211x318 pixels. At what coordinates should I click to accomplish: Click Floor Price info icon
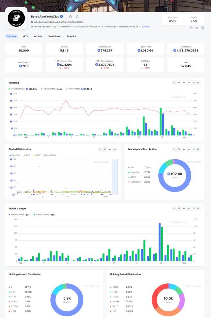(29, 63)
